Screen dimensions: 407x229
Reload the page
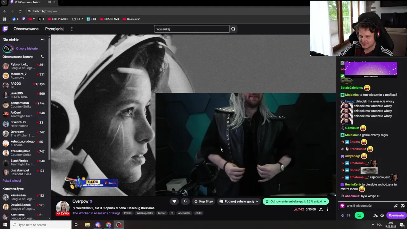click(20, 11)
